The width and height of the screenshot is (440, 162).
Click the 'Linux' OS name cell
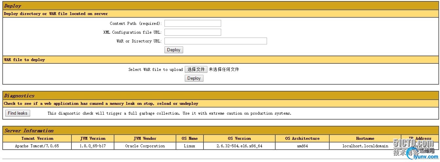[190, 146]
